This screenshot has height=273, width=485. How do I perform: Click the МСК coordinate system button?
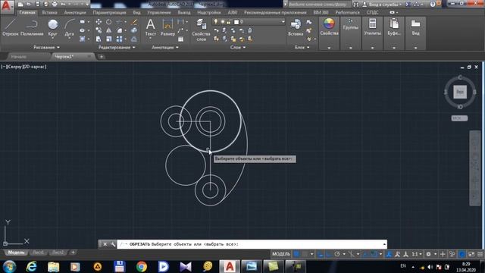coord(459,118)
